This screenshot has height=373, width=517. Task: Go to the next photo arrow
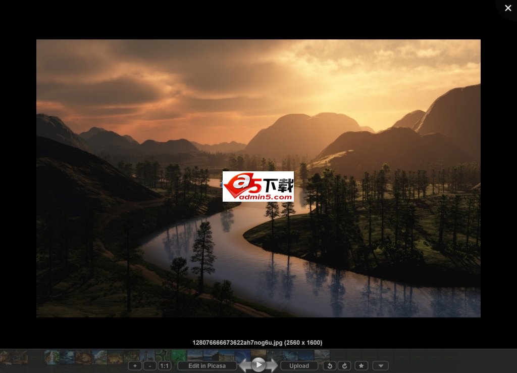click(x=273, y=365)
